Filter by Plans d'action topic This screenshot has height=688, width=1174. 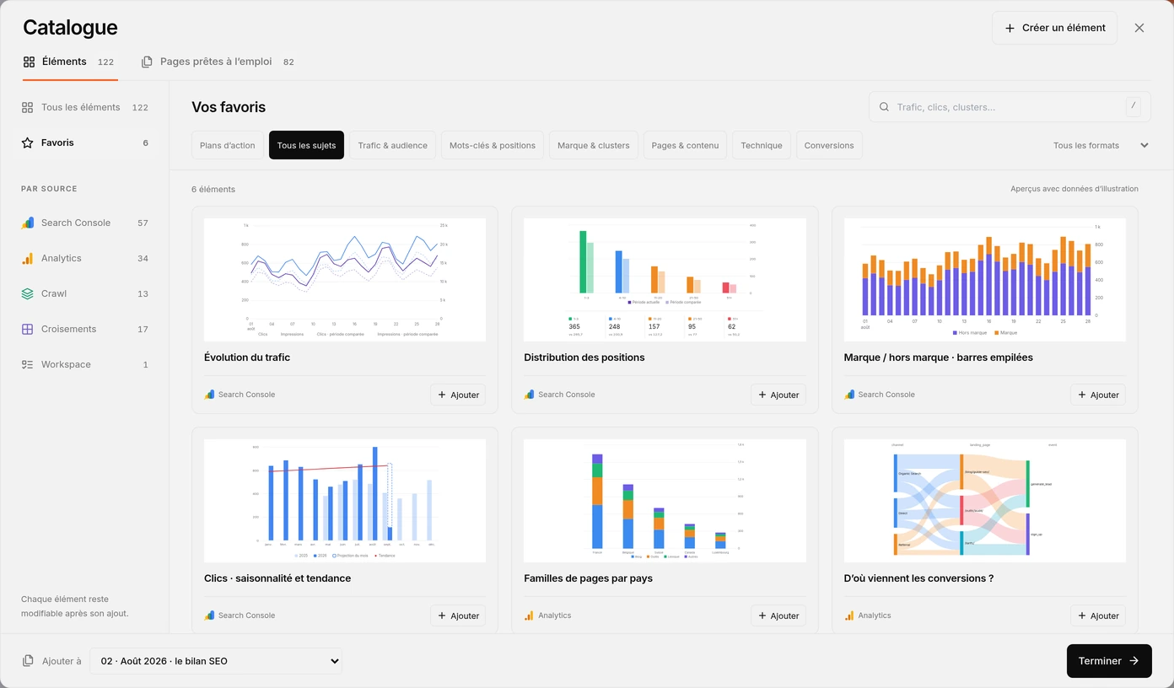point(228,145)
